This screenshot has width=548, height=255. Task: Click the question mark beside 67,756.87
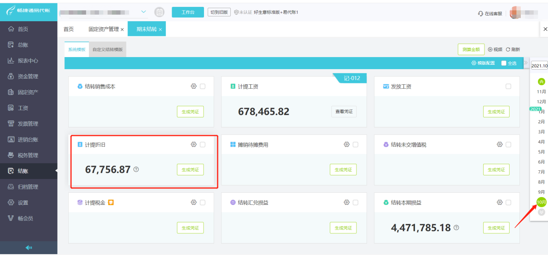coord(136,169)
